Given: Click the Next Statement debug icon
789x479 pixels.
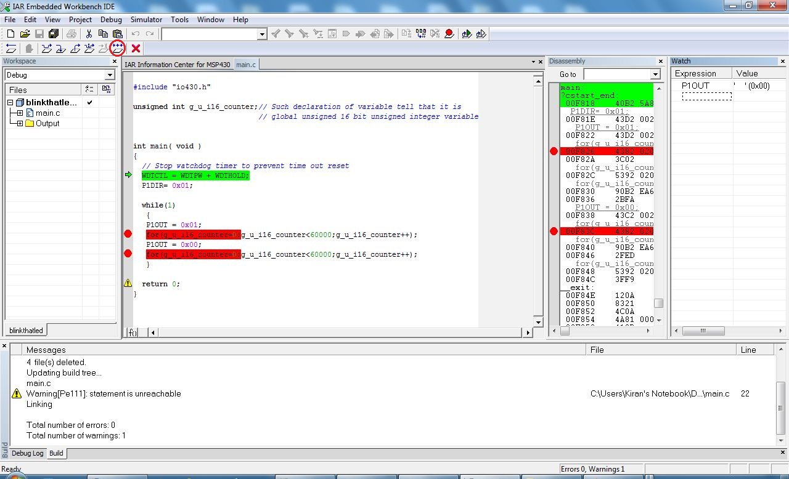Looking at the screenshot, I should point(89,48).
